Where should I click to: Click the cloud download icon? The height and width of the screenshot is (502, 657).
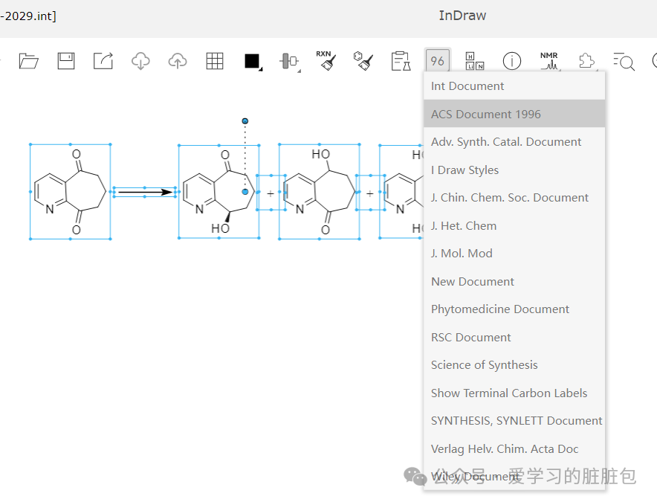140,61
